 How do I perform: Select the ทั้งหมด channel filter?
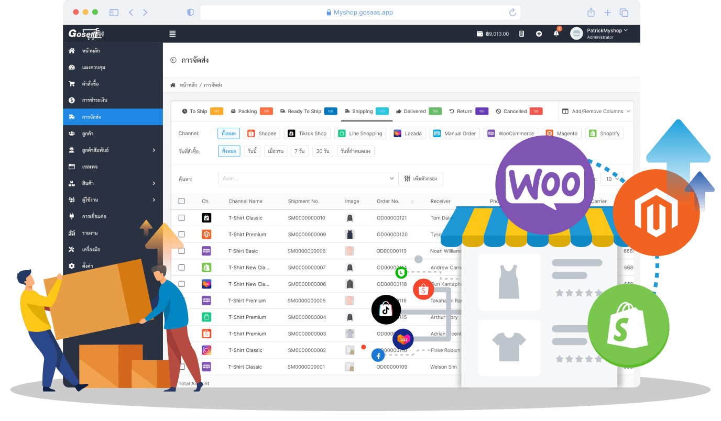click(229, 134)
